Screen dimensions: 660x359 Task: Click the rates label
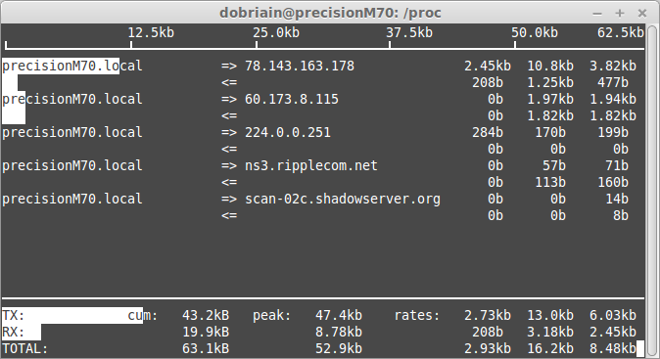[417, 315]
